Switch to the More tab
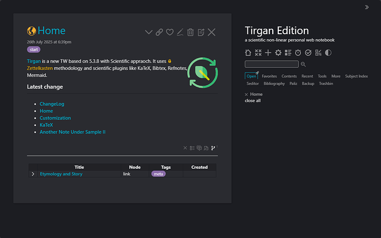 tap(336, 76)
